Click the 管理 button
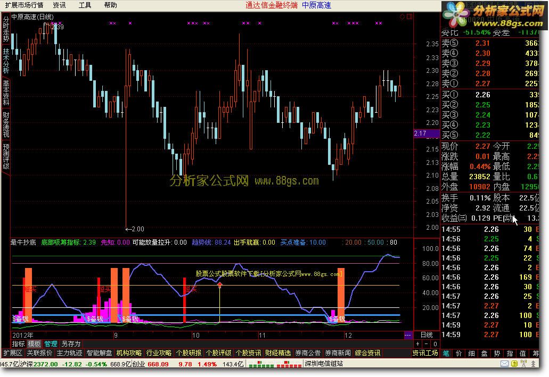 pyautogui.click(x=51, y=344)
